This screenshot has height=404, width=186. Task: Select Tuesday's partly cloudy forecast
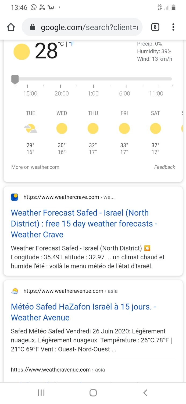coord(30,129)
